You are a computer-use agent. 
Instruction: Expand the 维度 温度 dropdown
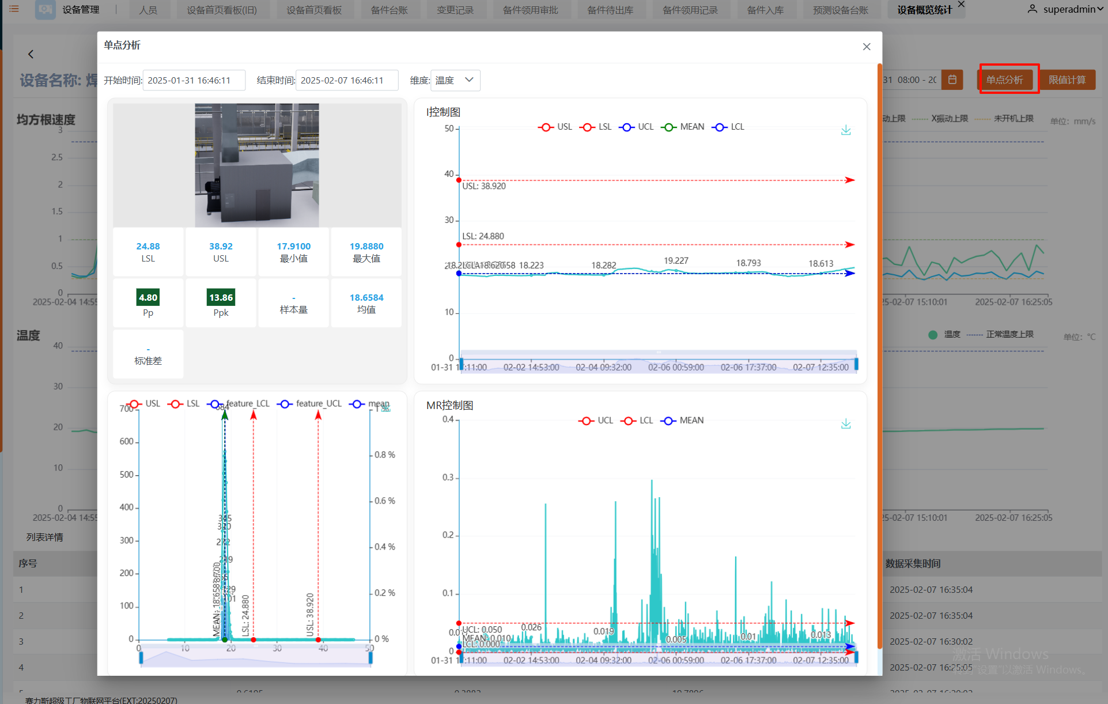click(455, 80)
